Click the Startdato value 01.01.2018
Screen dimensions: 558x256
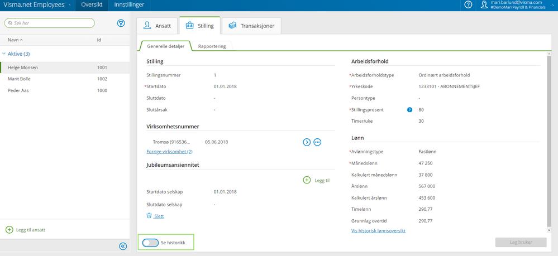(x=225, y=86)
